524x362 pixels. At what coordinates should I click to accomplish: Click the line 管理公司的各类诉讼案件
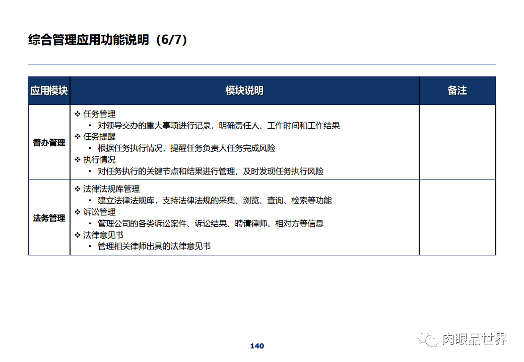pyautogui.click(x=211, y=224)
